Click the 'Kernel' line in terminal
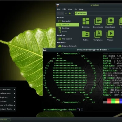This screenshot has height=122, width=122. pyautogui.click(x=112, y=61)
